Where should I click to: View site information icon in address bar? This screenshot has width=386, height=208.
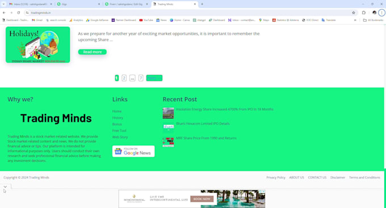(x=27, y=13)
